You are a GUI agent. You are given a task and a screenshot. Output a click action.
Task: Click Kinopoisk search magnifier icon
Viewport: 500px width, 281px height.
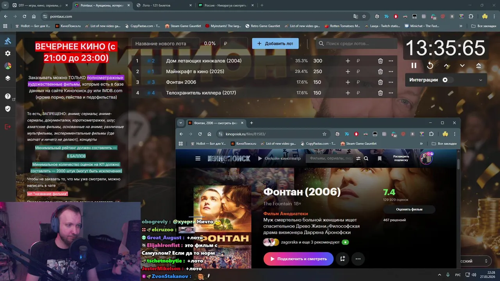[366, 158]
